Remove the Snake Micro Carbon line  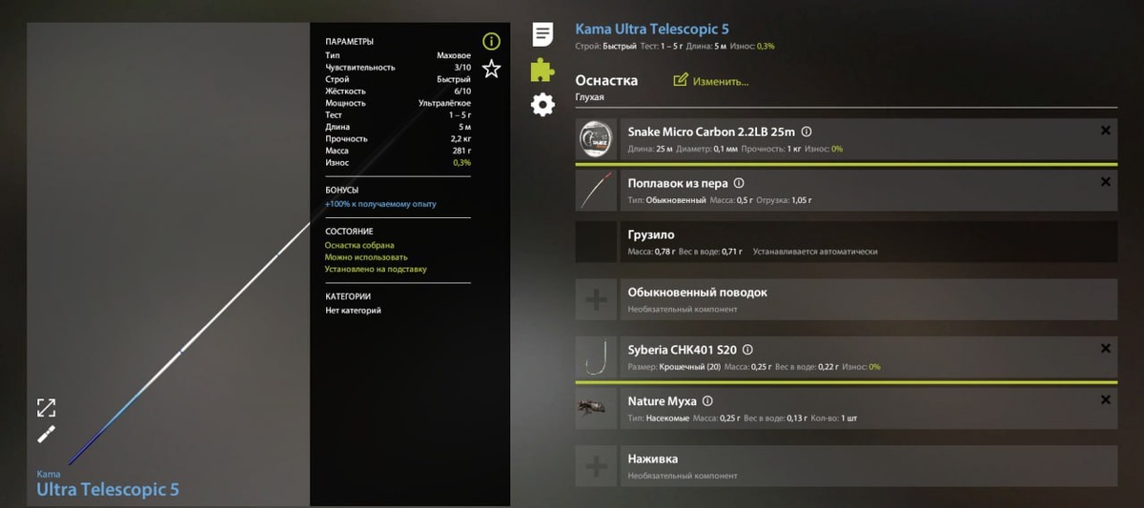[1105, 131]
